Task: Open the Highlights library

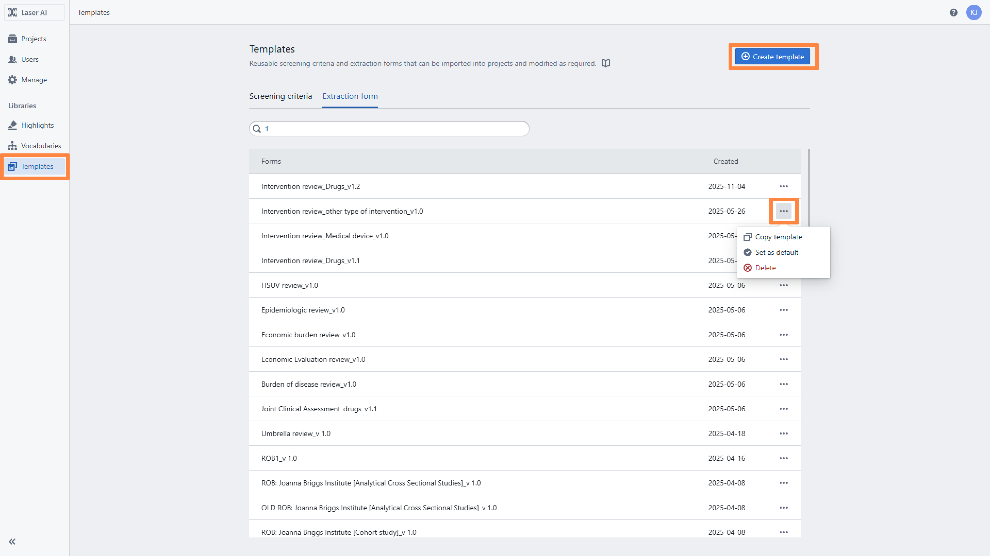Action: point(37,125)
